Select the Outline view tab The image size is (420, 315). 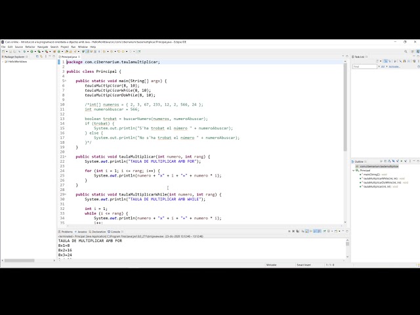point(359,161)
